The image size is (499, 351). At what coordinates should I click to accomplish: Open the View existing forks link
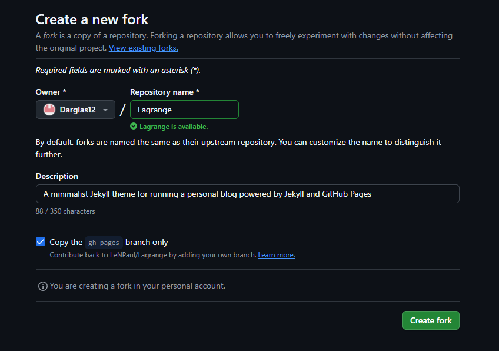pos(143,48)
